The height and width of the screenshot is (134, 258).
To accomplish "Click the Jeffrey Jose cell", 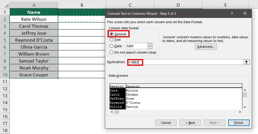I will coord(34,33).
